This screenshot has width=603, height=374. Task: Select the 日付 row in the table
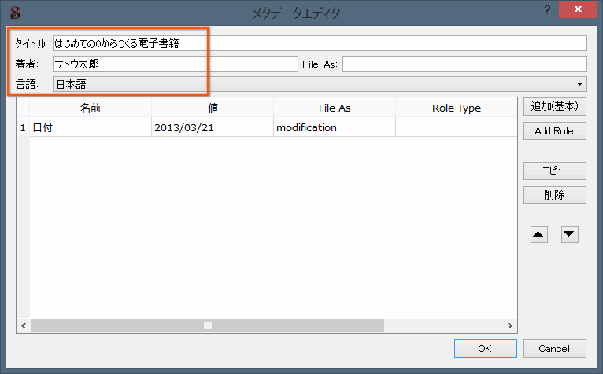[90, 127]
